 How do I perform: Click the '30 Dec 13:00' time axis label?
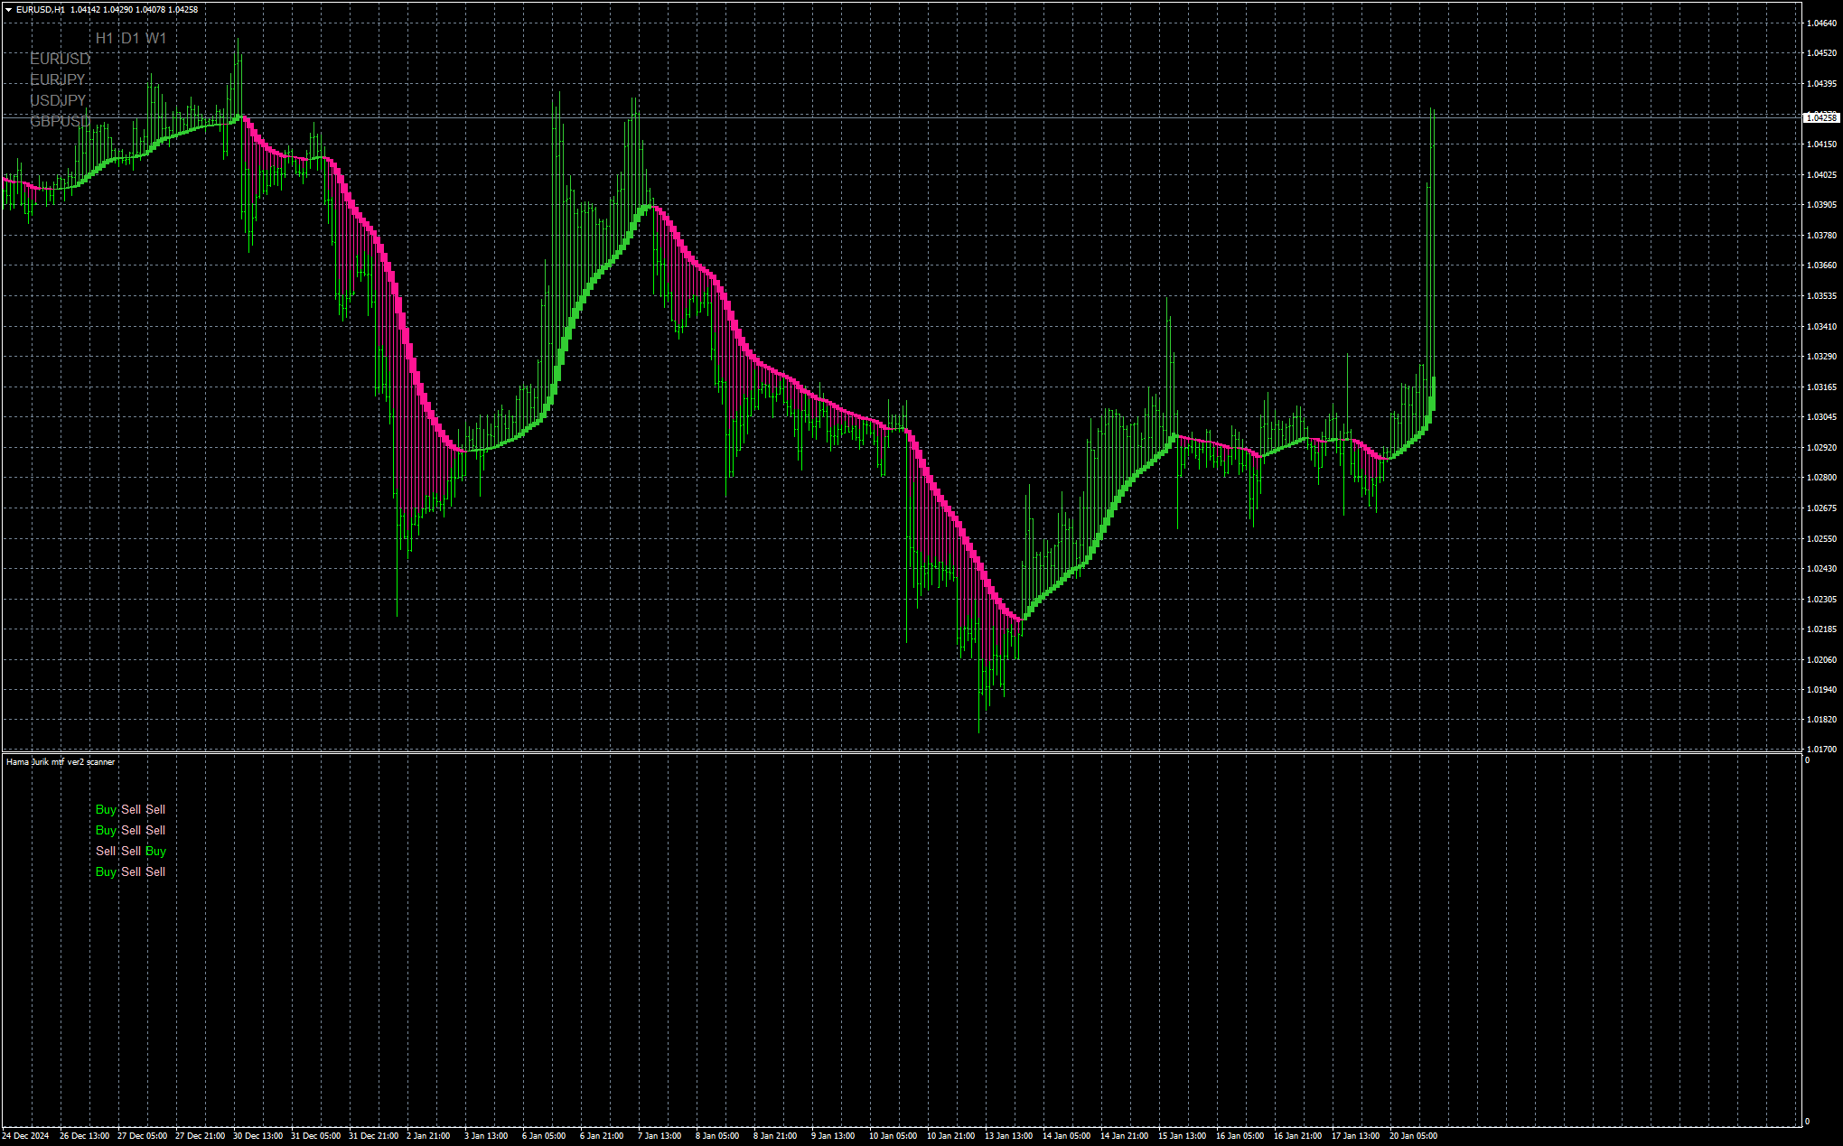(258, 1136)
